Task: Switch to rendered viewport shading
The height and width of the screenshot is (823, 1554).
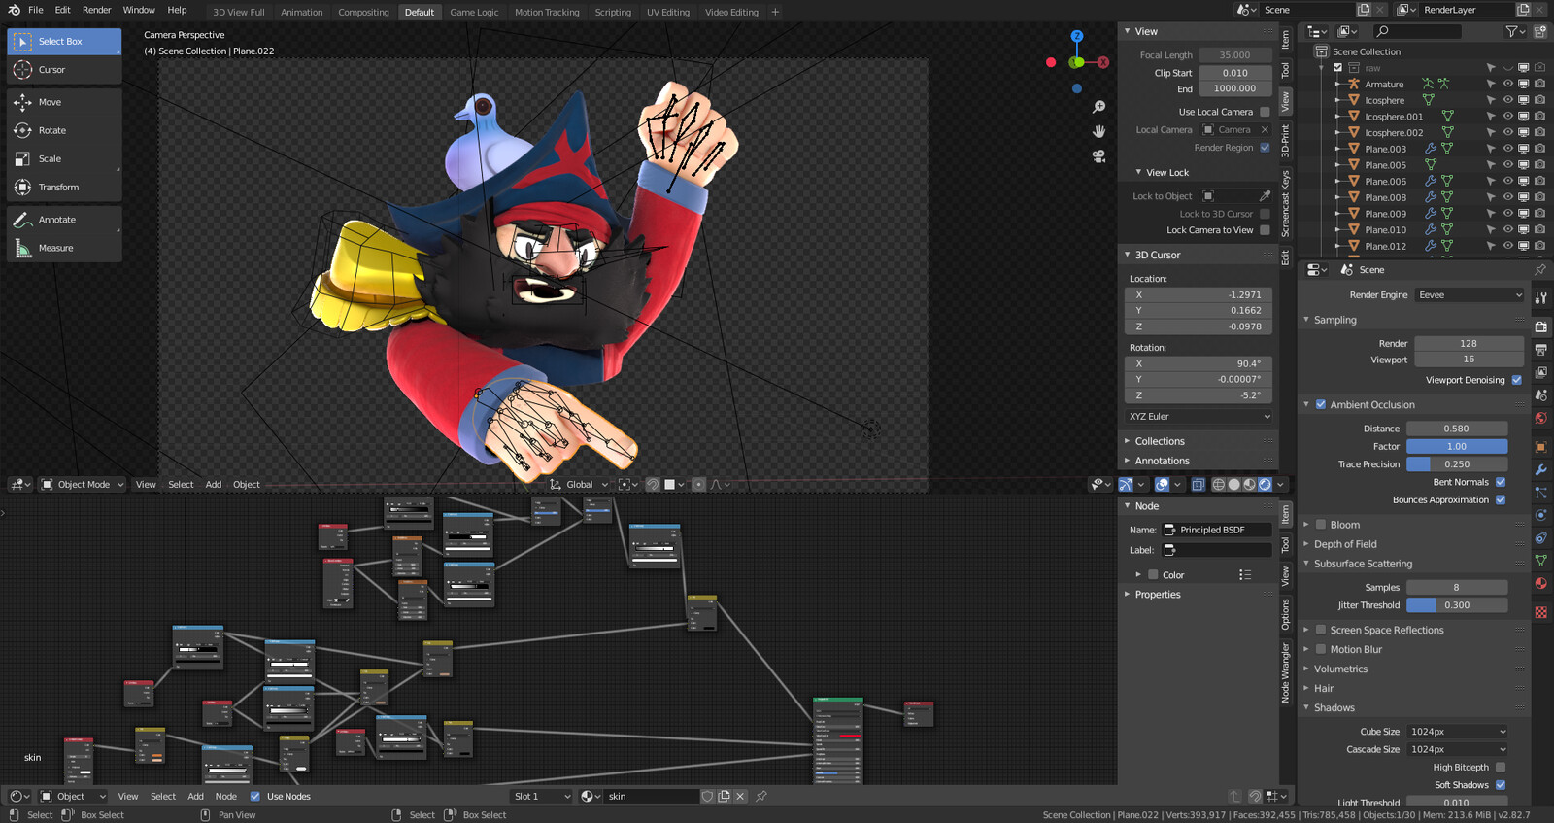Action: pos(1265,485)
